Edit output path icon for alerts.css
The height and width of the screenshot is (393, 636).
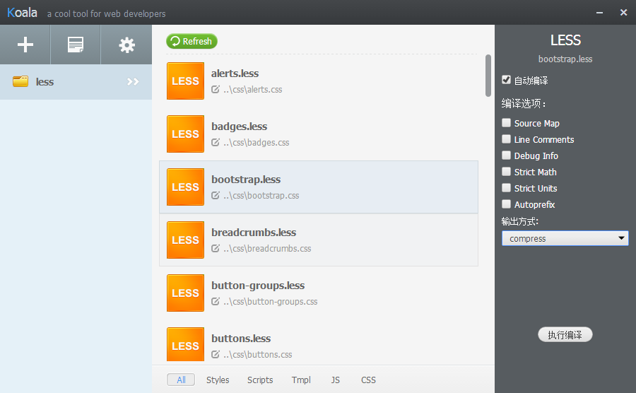216,89
